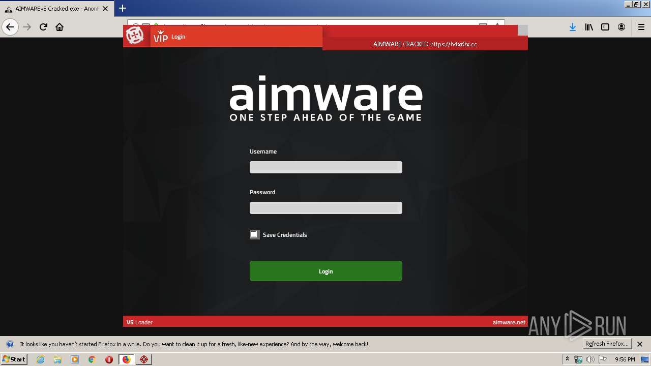Launch Internet Explorer from the taskbar
Image resolution: width=651 pixels, height=366 pixels.
tap(40, 359)
